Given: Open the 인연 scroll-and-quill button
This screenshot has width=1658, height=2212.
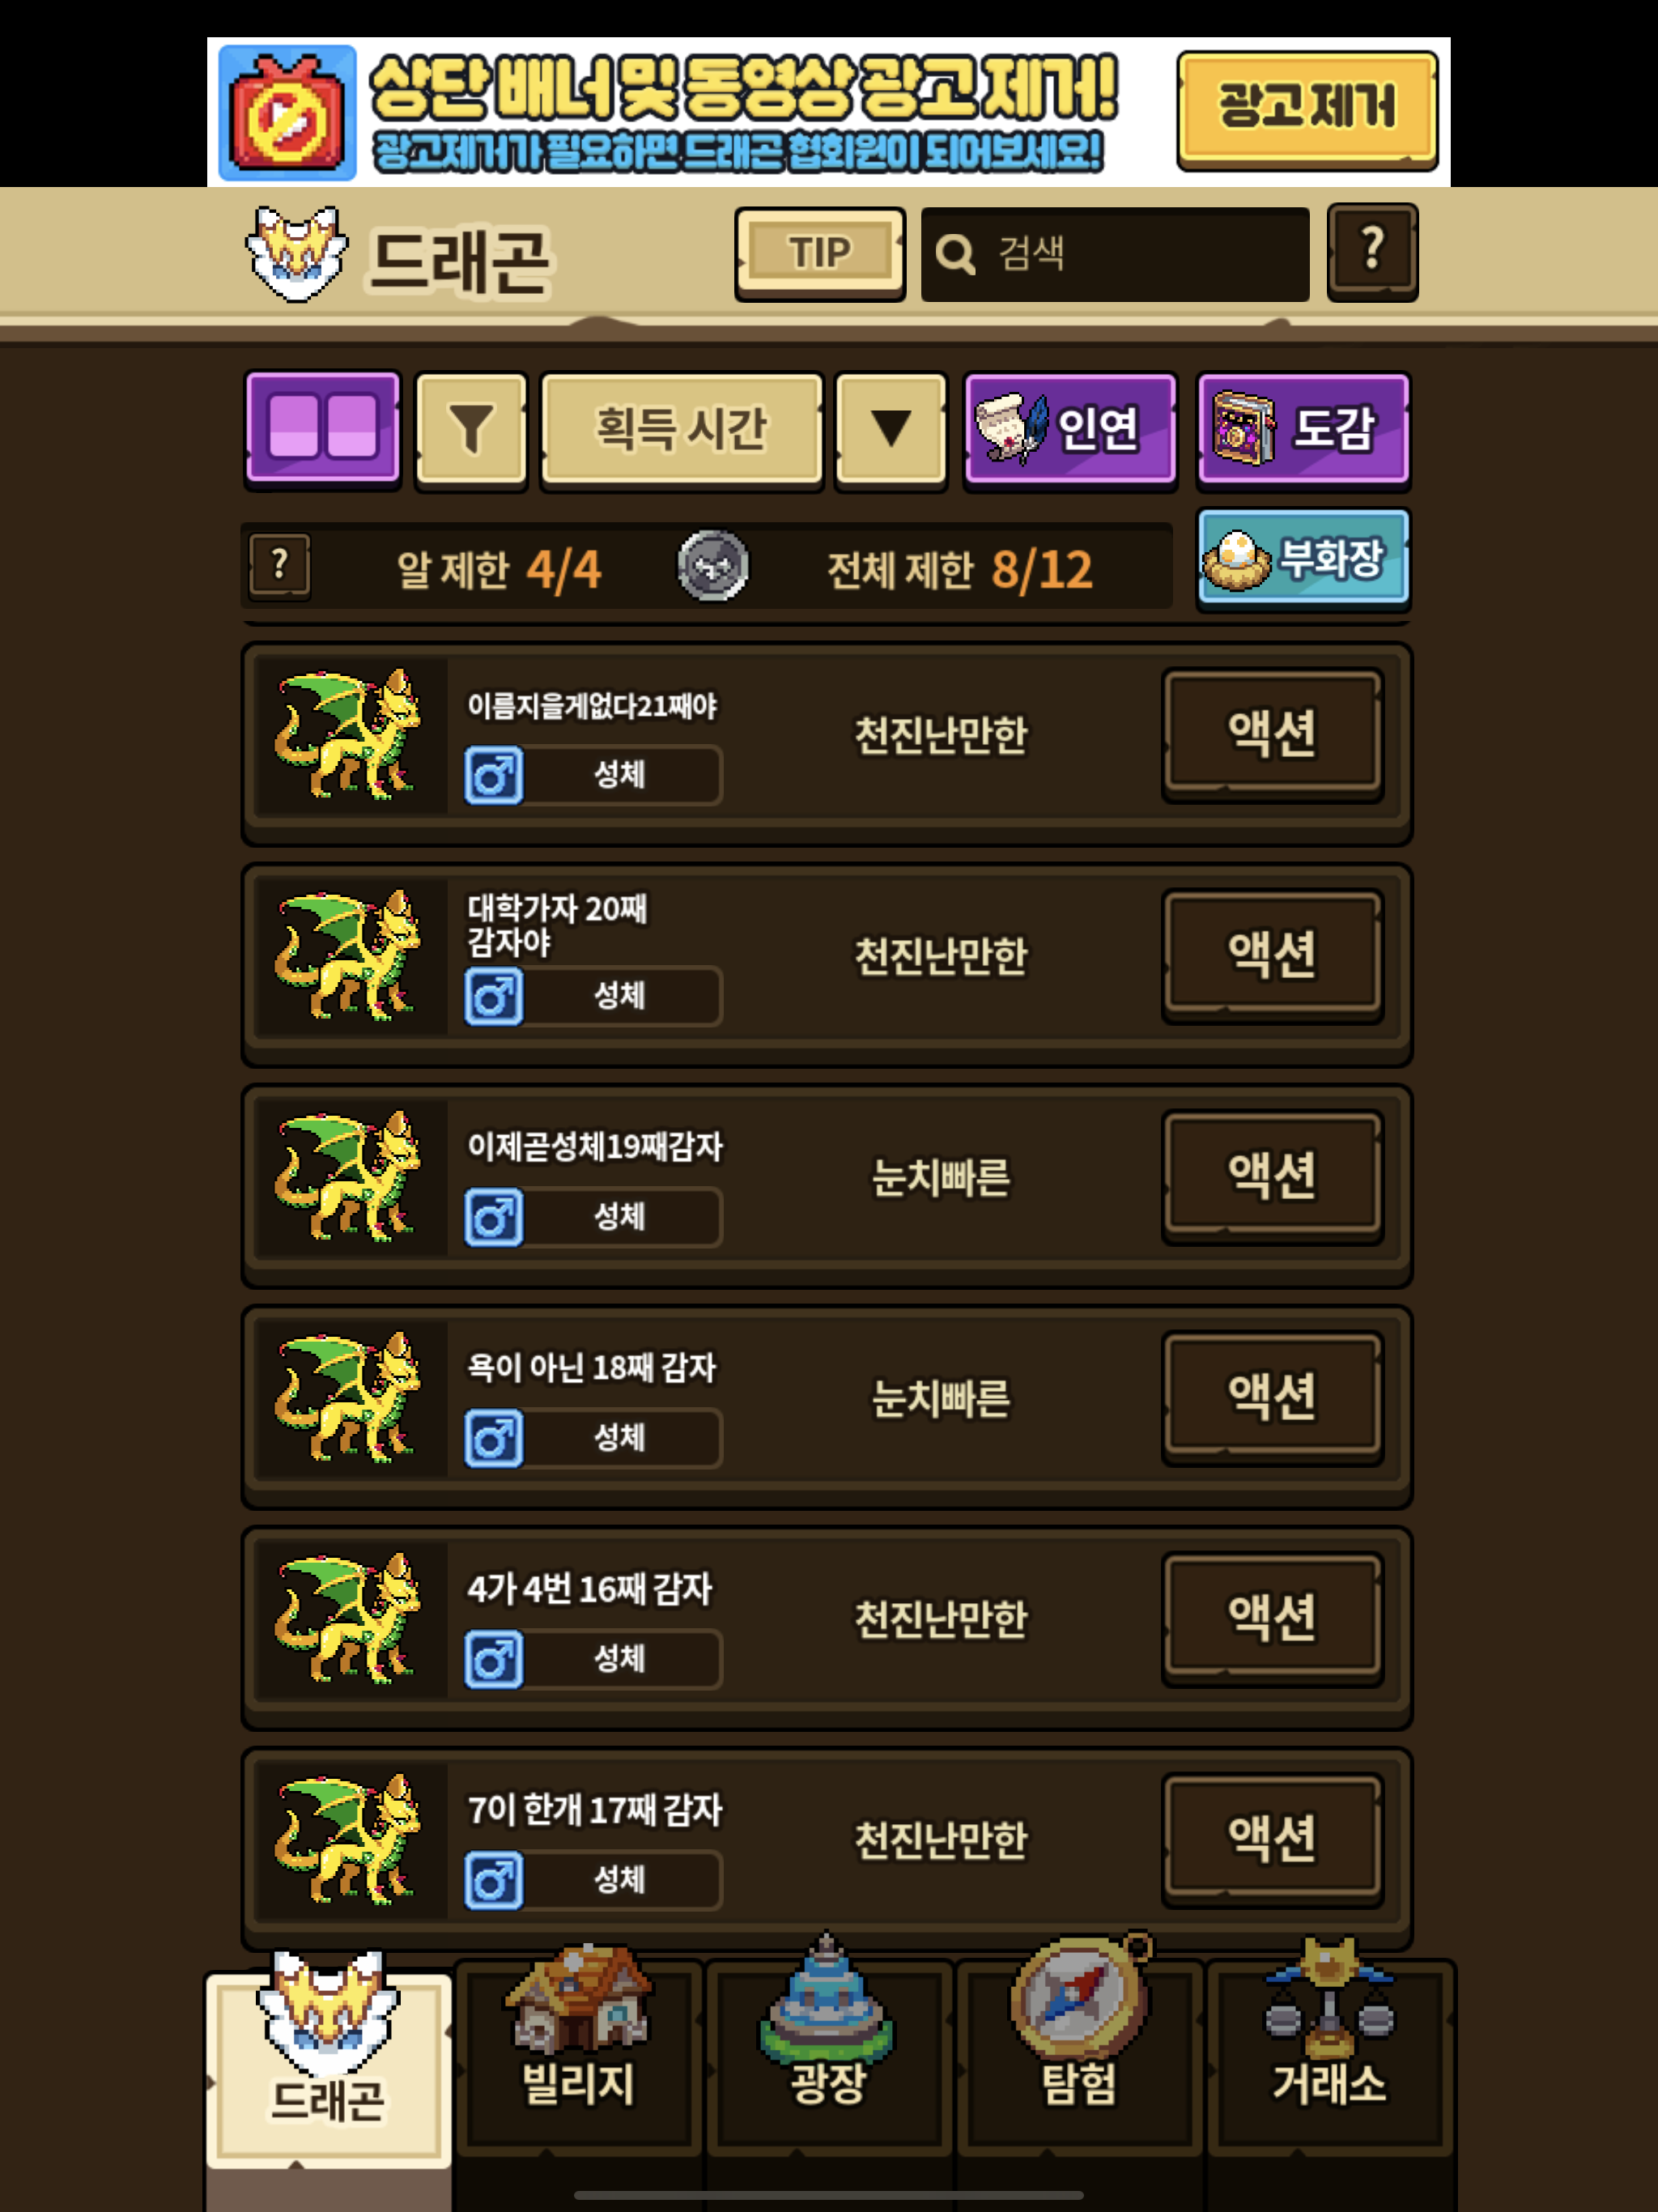Looking at the screenshot, I should [1070, 429].
